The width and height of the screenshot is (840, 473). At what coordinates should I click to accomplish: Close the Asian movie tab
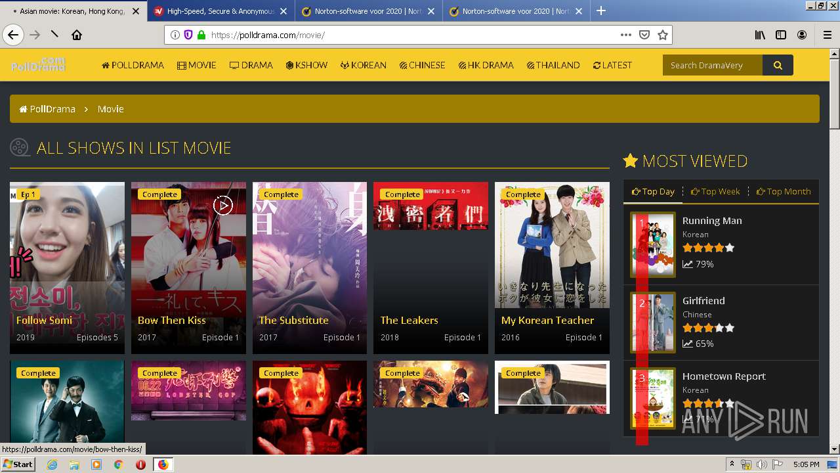pyautogui.click(x=136, y=11)
